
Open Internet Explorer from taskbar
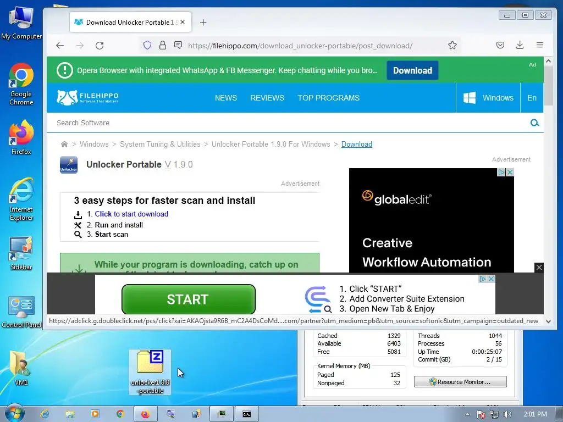45,414
